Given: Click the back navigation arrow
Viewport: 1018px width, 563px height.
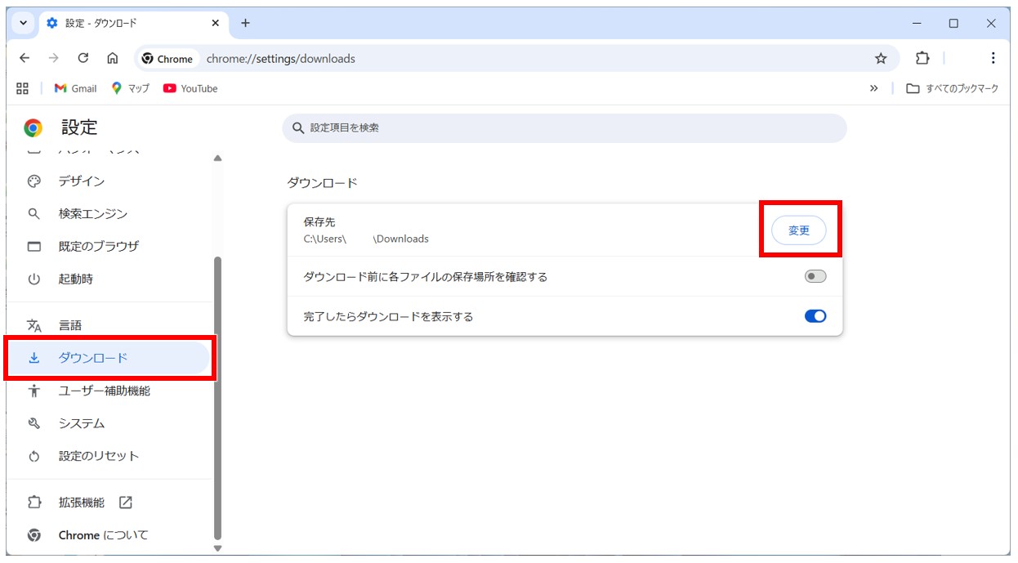Looking at the screenshot, I should (x=25, y=58).
